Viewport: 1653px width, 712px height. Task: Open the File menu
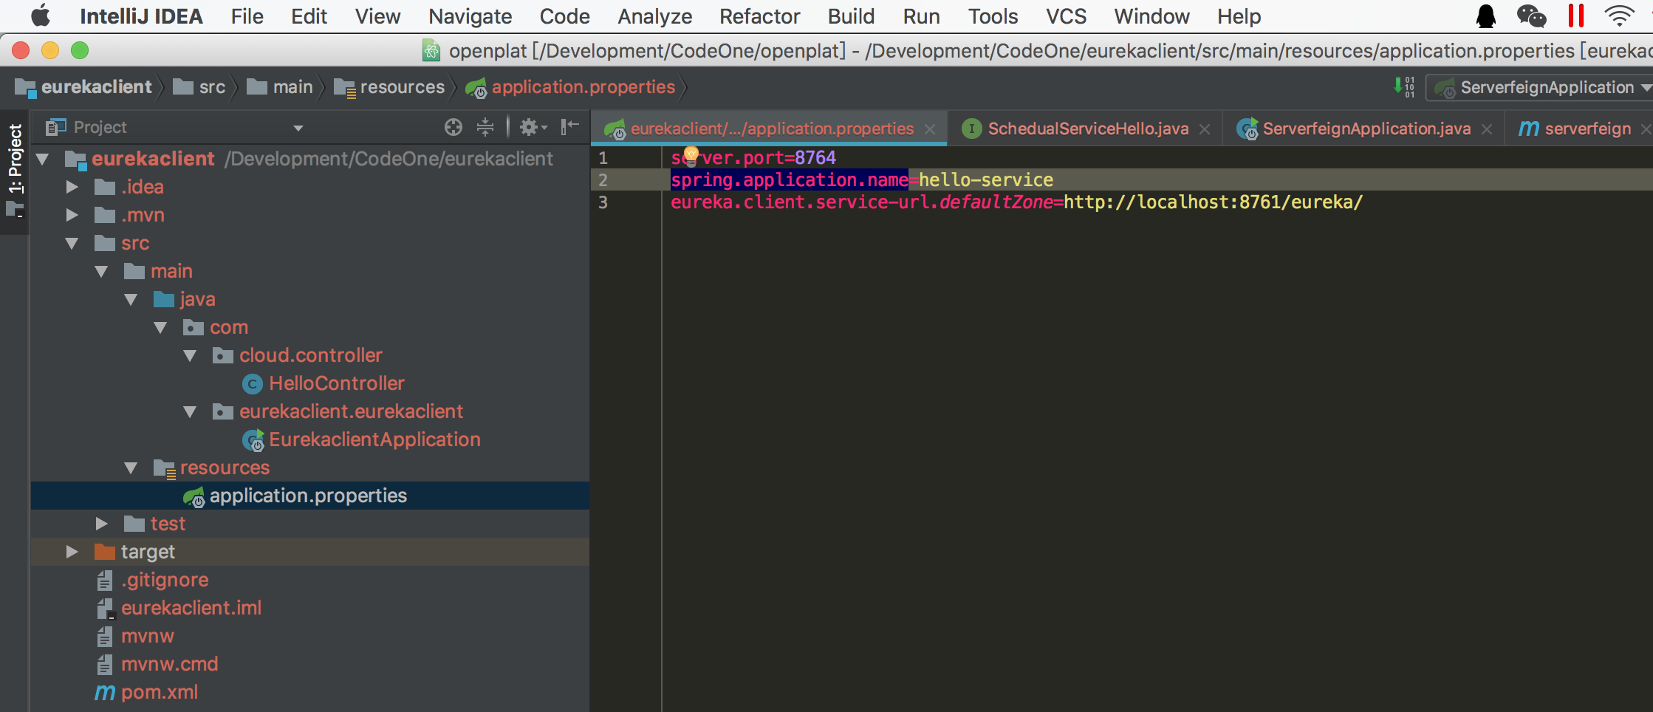(247, 16)
